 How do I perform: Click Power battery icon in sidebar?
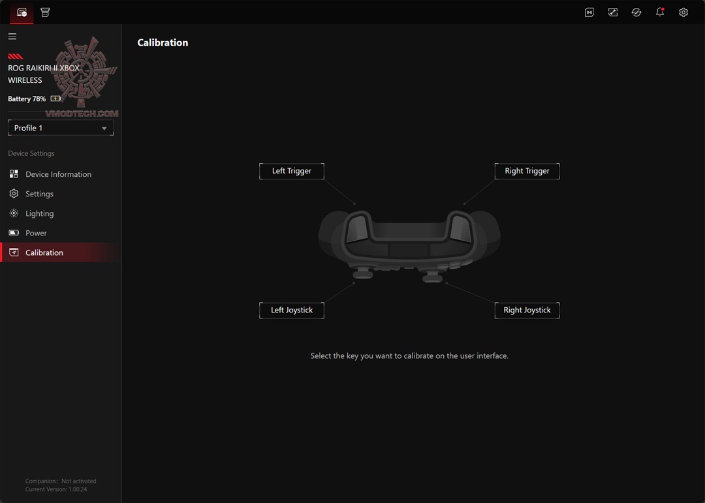(14, 233)
